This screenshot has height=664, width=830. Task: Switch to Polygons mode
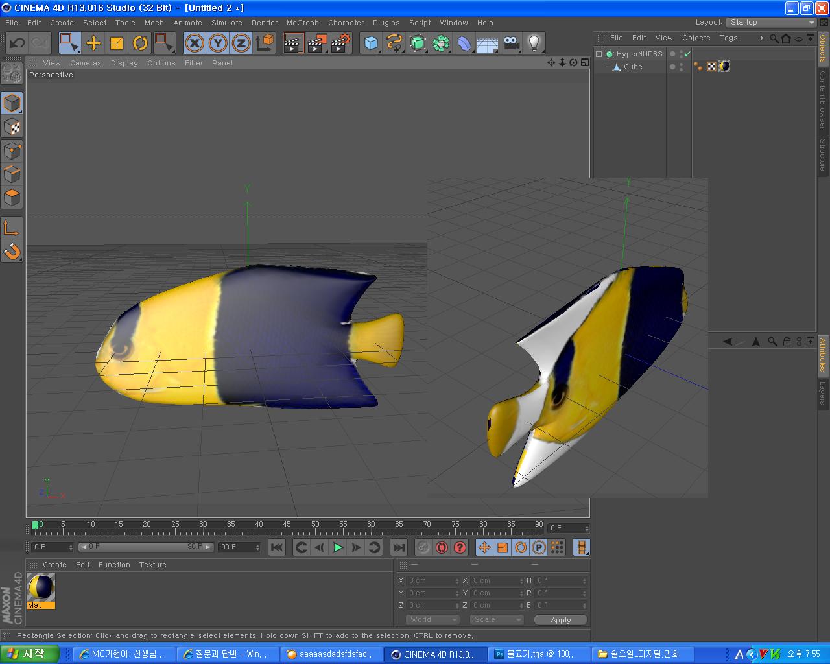(x=12, y=197)
